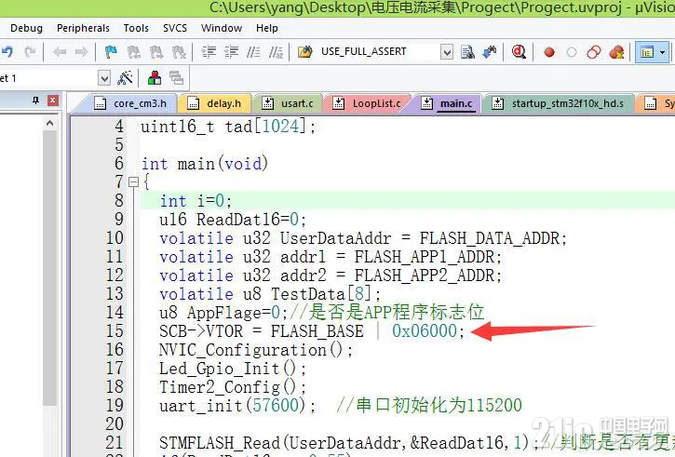
Task: Click FLASH_APP2_ADDR on line 12
Action: point(425,276)
